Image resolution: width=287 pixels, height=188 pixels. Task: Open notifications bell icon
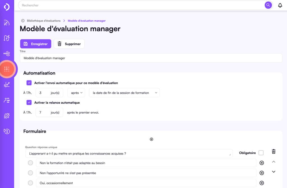(280, 5)
